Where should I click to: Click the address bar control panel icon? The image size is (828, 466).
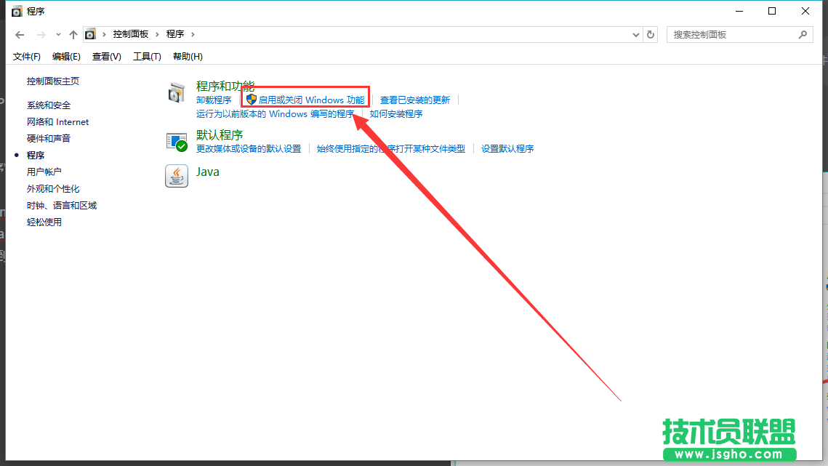pyautogui.click(x=90, y=34)
